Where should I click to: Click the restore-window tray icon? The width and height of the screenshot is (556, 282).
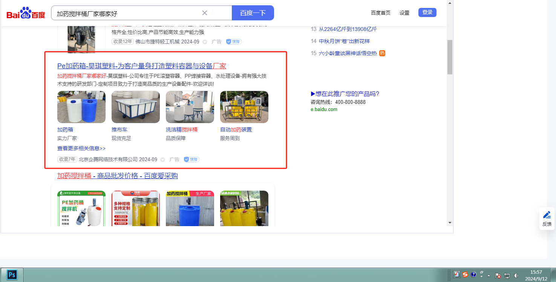click(482, 272)
